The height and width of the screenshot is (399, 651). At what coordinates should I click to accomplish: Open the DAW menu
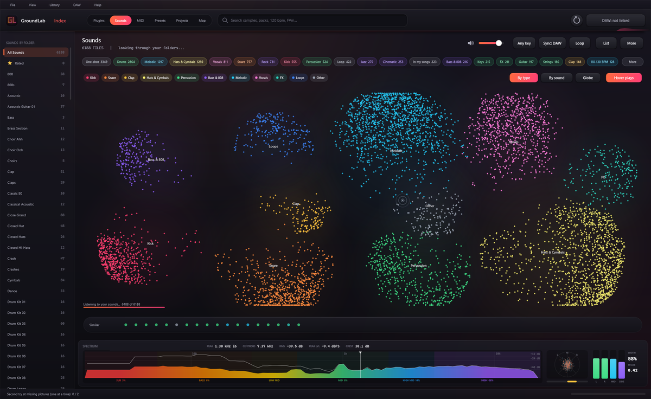[x=77, y=4]
